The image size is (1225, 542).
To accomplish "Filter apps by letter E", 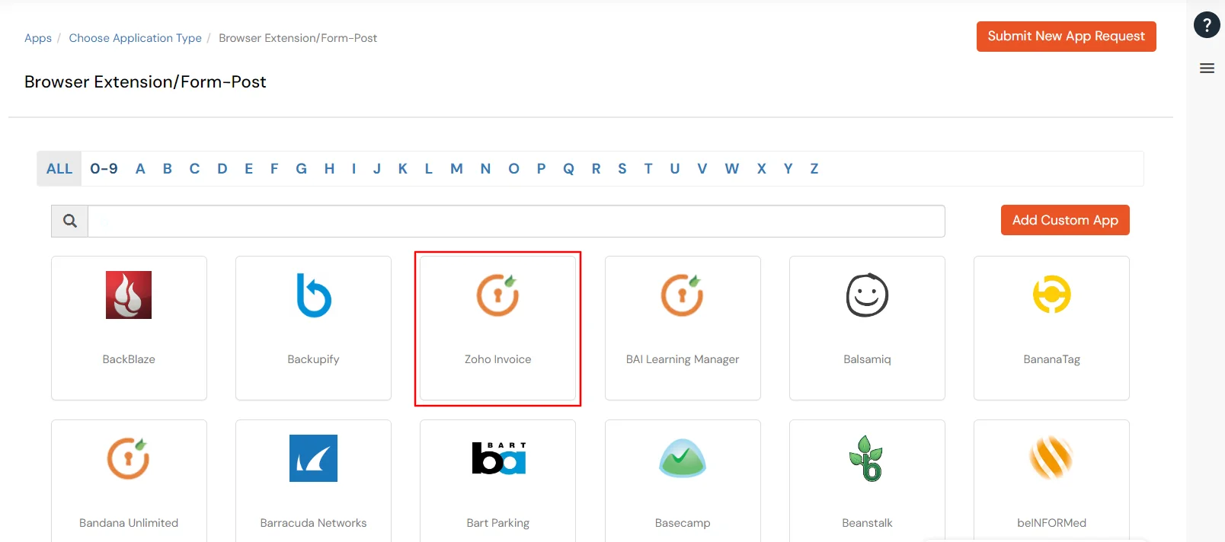I will 248,169.
